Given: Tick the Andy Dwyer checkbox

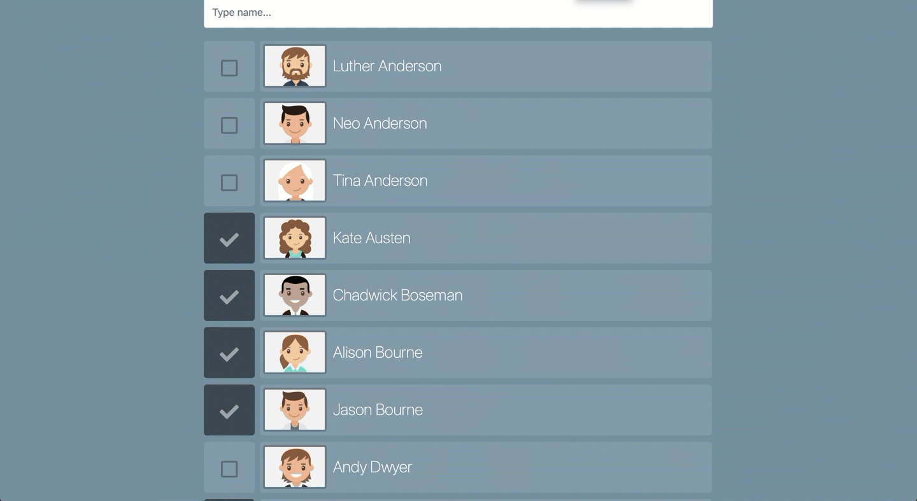Looking at the screenshot, I should pyautogui.click(x=229, y=469).
